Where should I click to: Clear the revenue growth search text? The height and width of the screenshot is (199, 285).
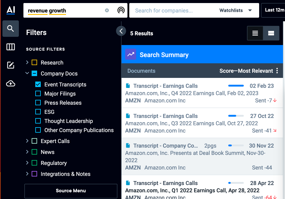[x=107, y=10]
